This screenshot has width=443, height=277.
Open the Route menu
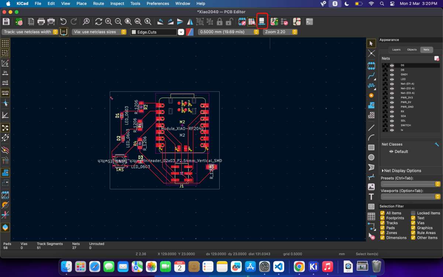pos(98,3)
